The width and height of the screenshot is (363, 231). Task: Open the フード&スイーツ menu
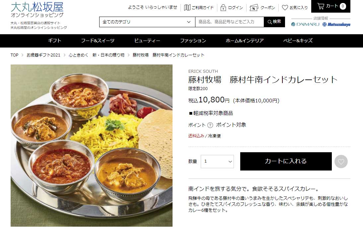(98, 41)
